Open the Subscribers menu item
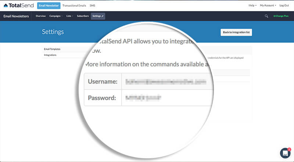Image resolution: width=294 pixels, height=162 pixels. [x=83, y=16]
